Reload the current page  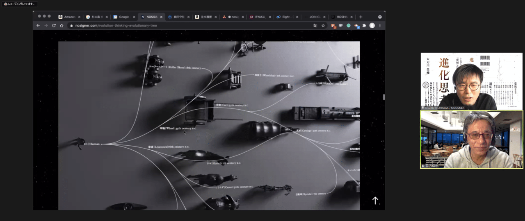[x=54, y=25]
